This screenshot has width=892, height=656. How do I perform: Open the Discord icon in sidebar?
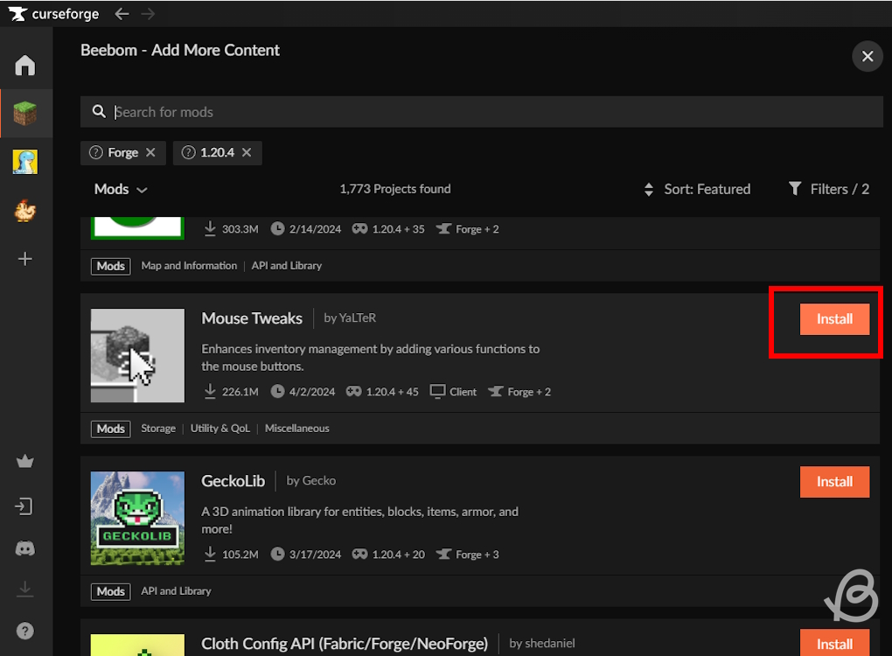pyautogui.click(x=25, y=548)
